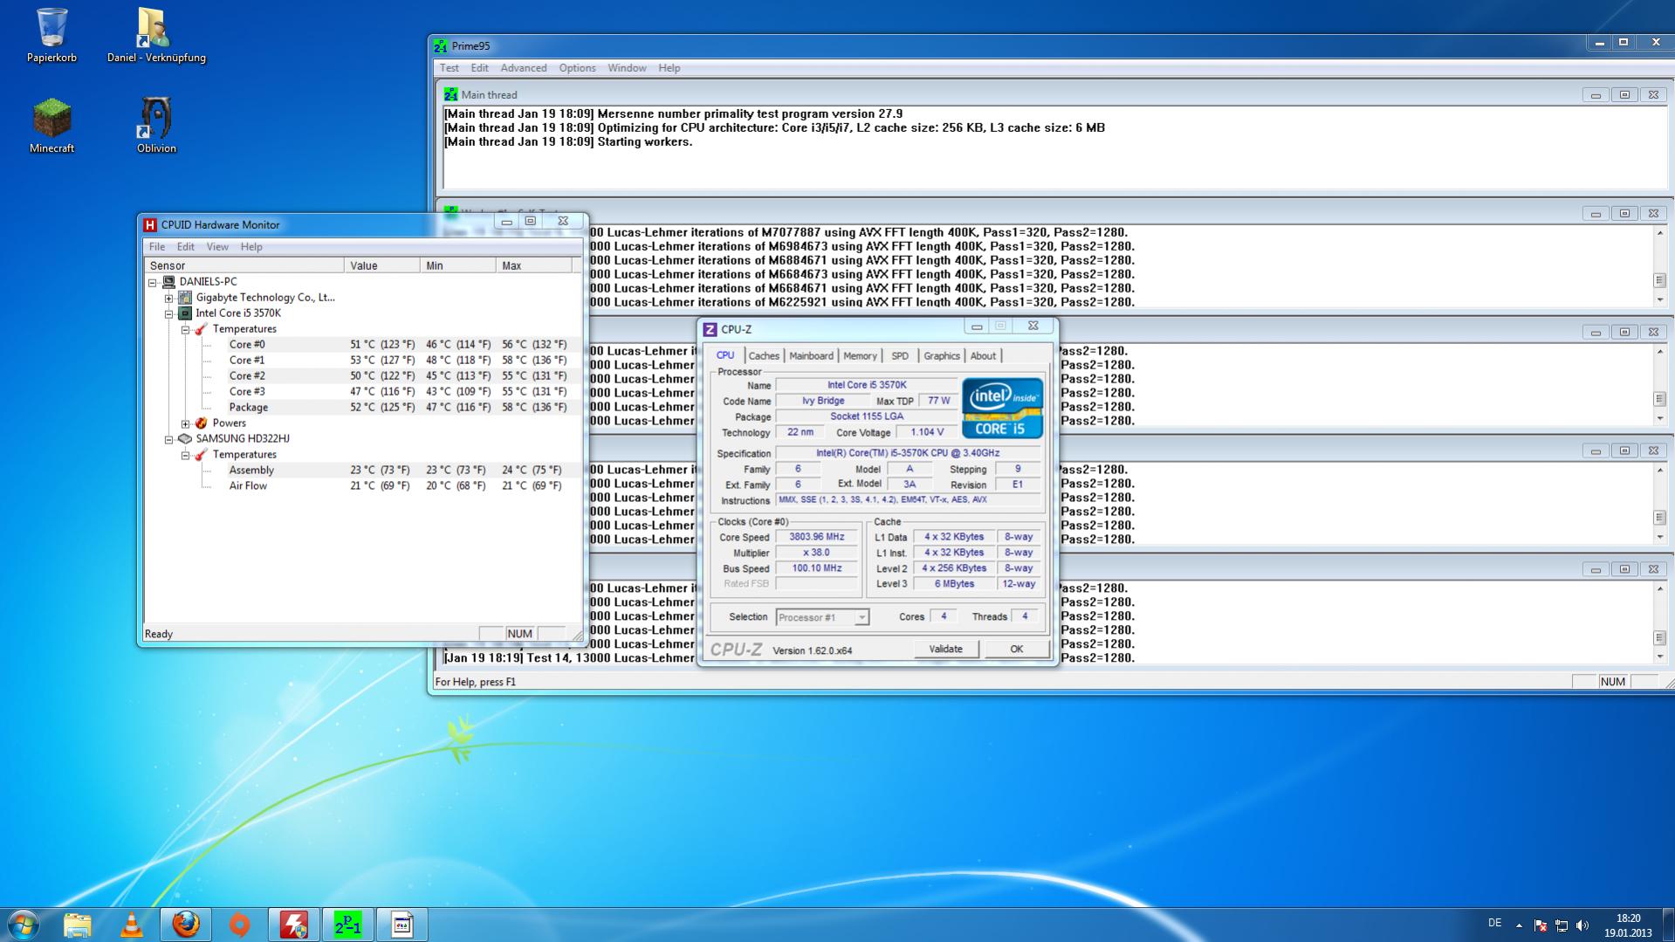Image resolution: width=1675 pixels, height=942 pixels.
Task: Open the clock showing 18:20 in the taskbar
Action: 1628,925
